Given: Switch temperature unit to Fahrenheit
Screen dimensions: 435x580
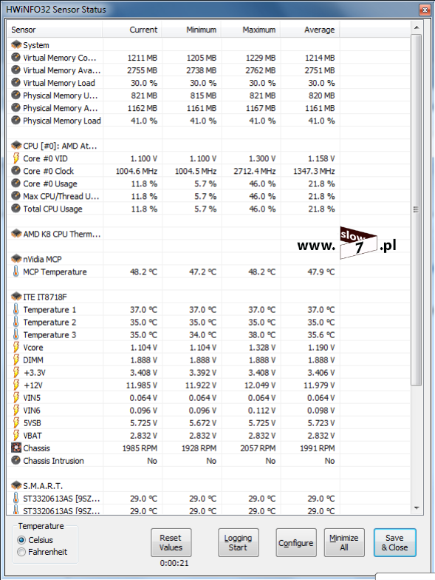Looking at the screenshot, I should click(x=22, y=552).
